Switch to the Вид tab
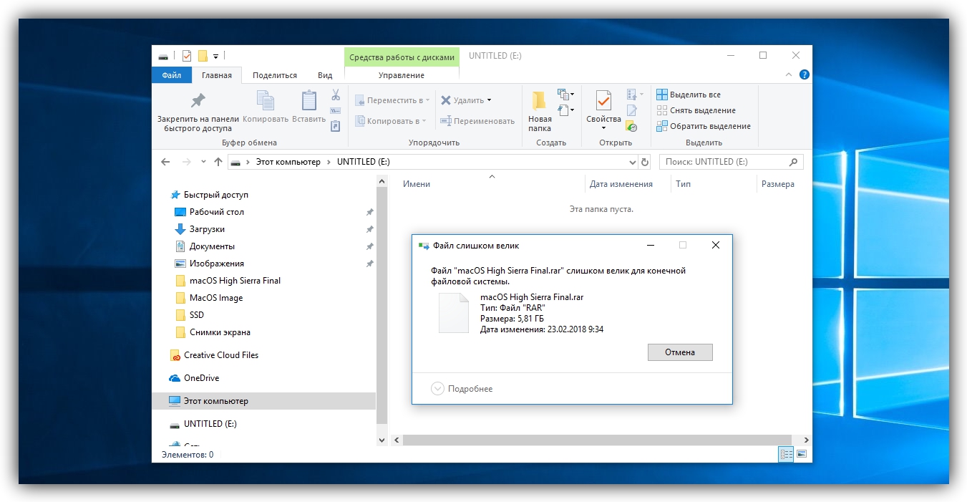Screen dimensions: 967x502 pos(325,75)
